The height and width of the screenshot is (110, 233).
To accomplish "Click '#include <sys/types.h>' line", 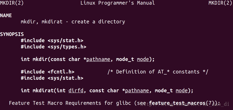I will click(54, 47).
